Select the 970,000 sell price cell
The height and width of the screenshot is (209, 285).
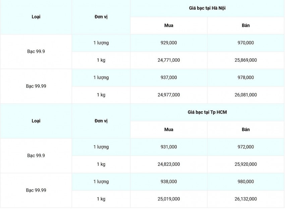tap(245, 43)
